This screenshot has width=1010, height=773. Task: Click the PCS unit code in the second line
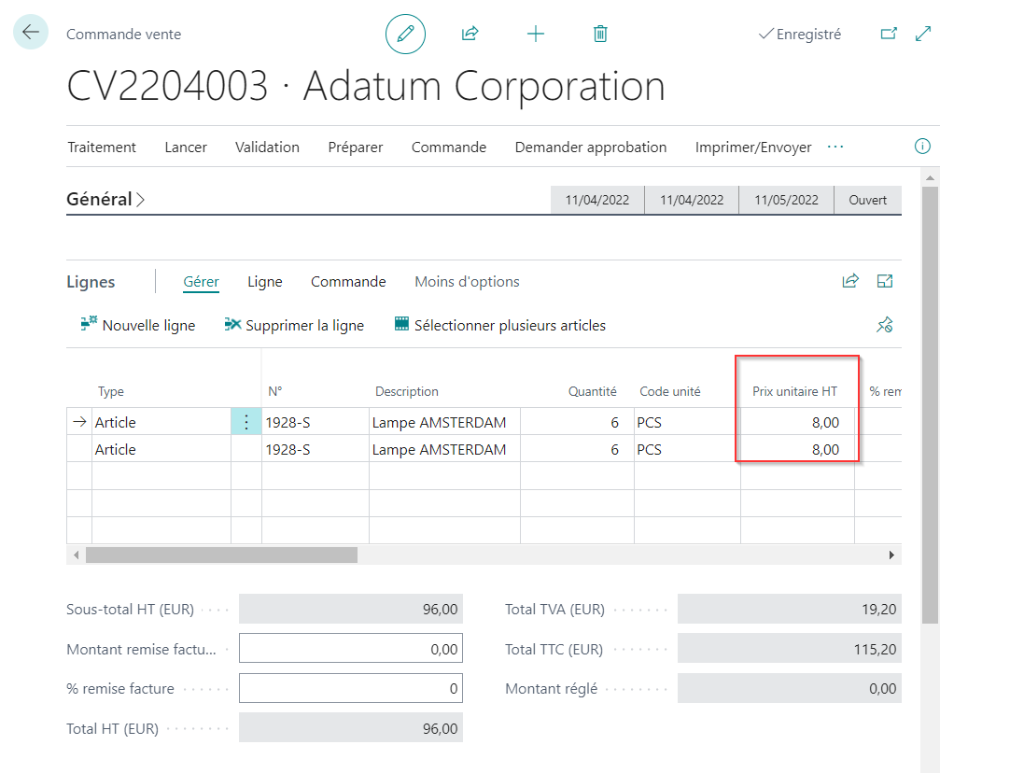pos(687,449)
